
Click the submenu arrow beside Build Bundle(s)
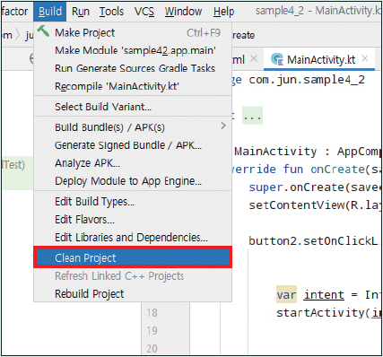pos(223,126)
